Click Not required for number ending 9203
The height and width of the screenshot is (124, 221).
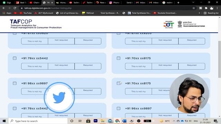[165, 41]
